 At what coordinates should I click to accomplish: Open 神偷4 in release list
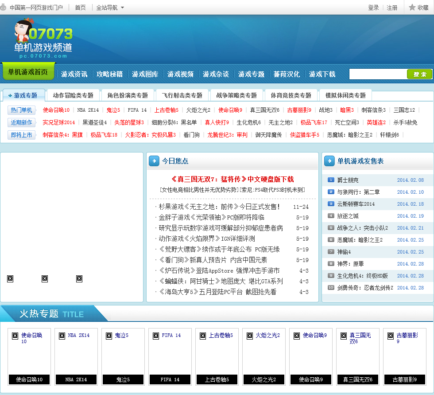[344, 252]
